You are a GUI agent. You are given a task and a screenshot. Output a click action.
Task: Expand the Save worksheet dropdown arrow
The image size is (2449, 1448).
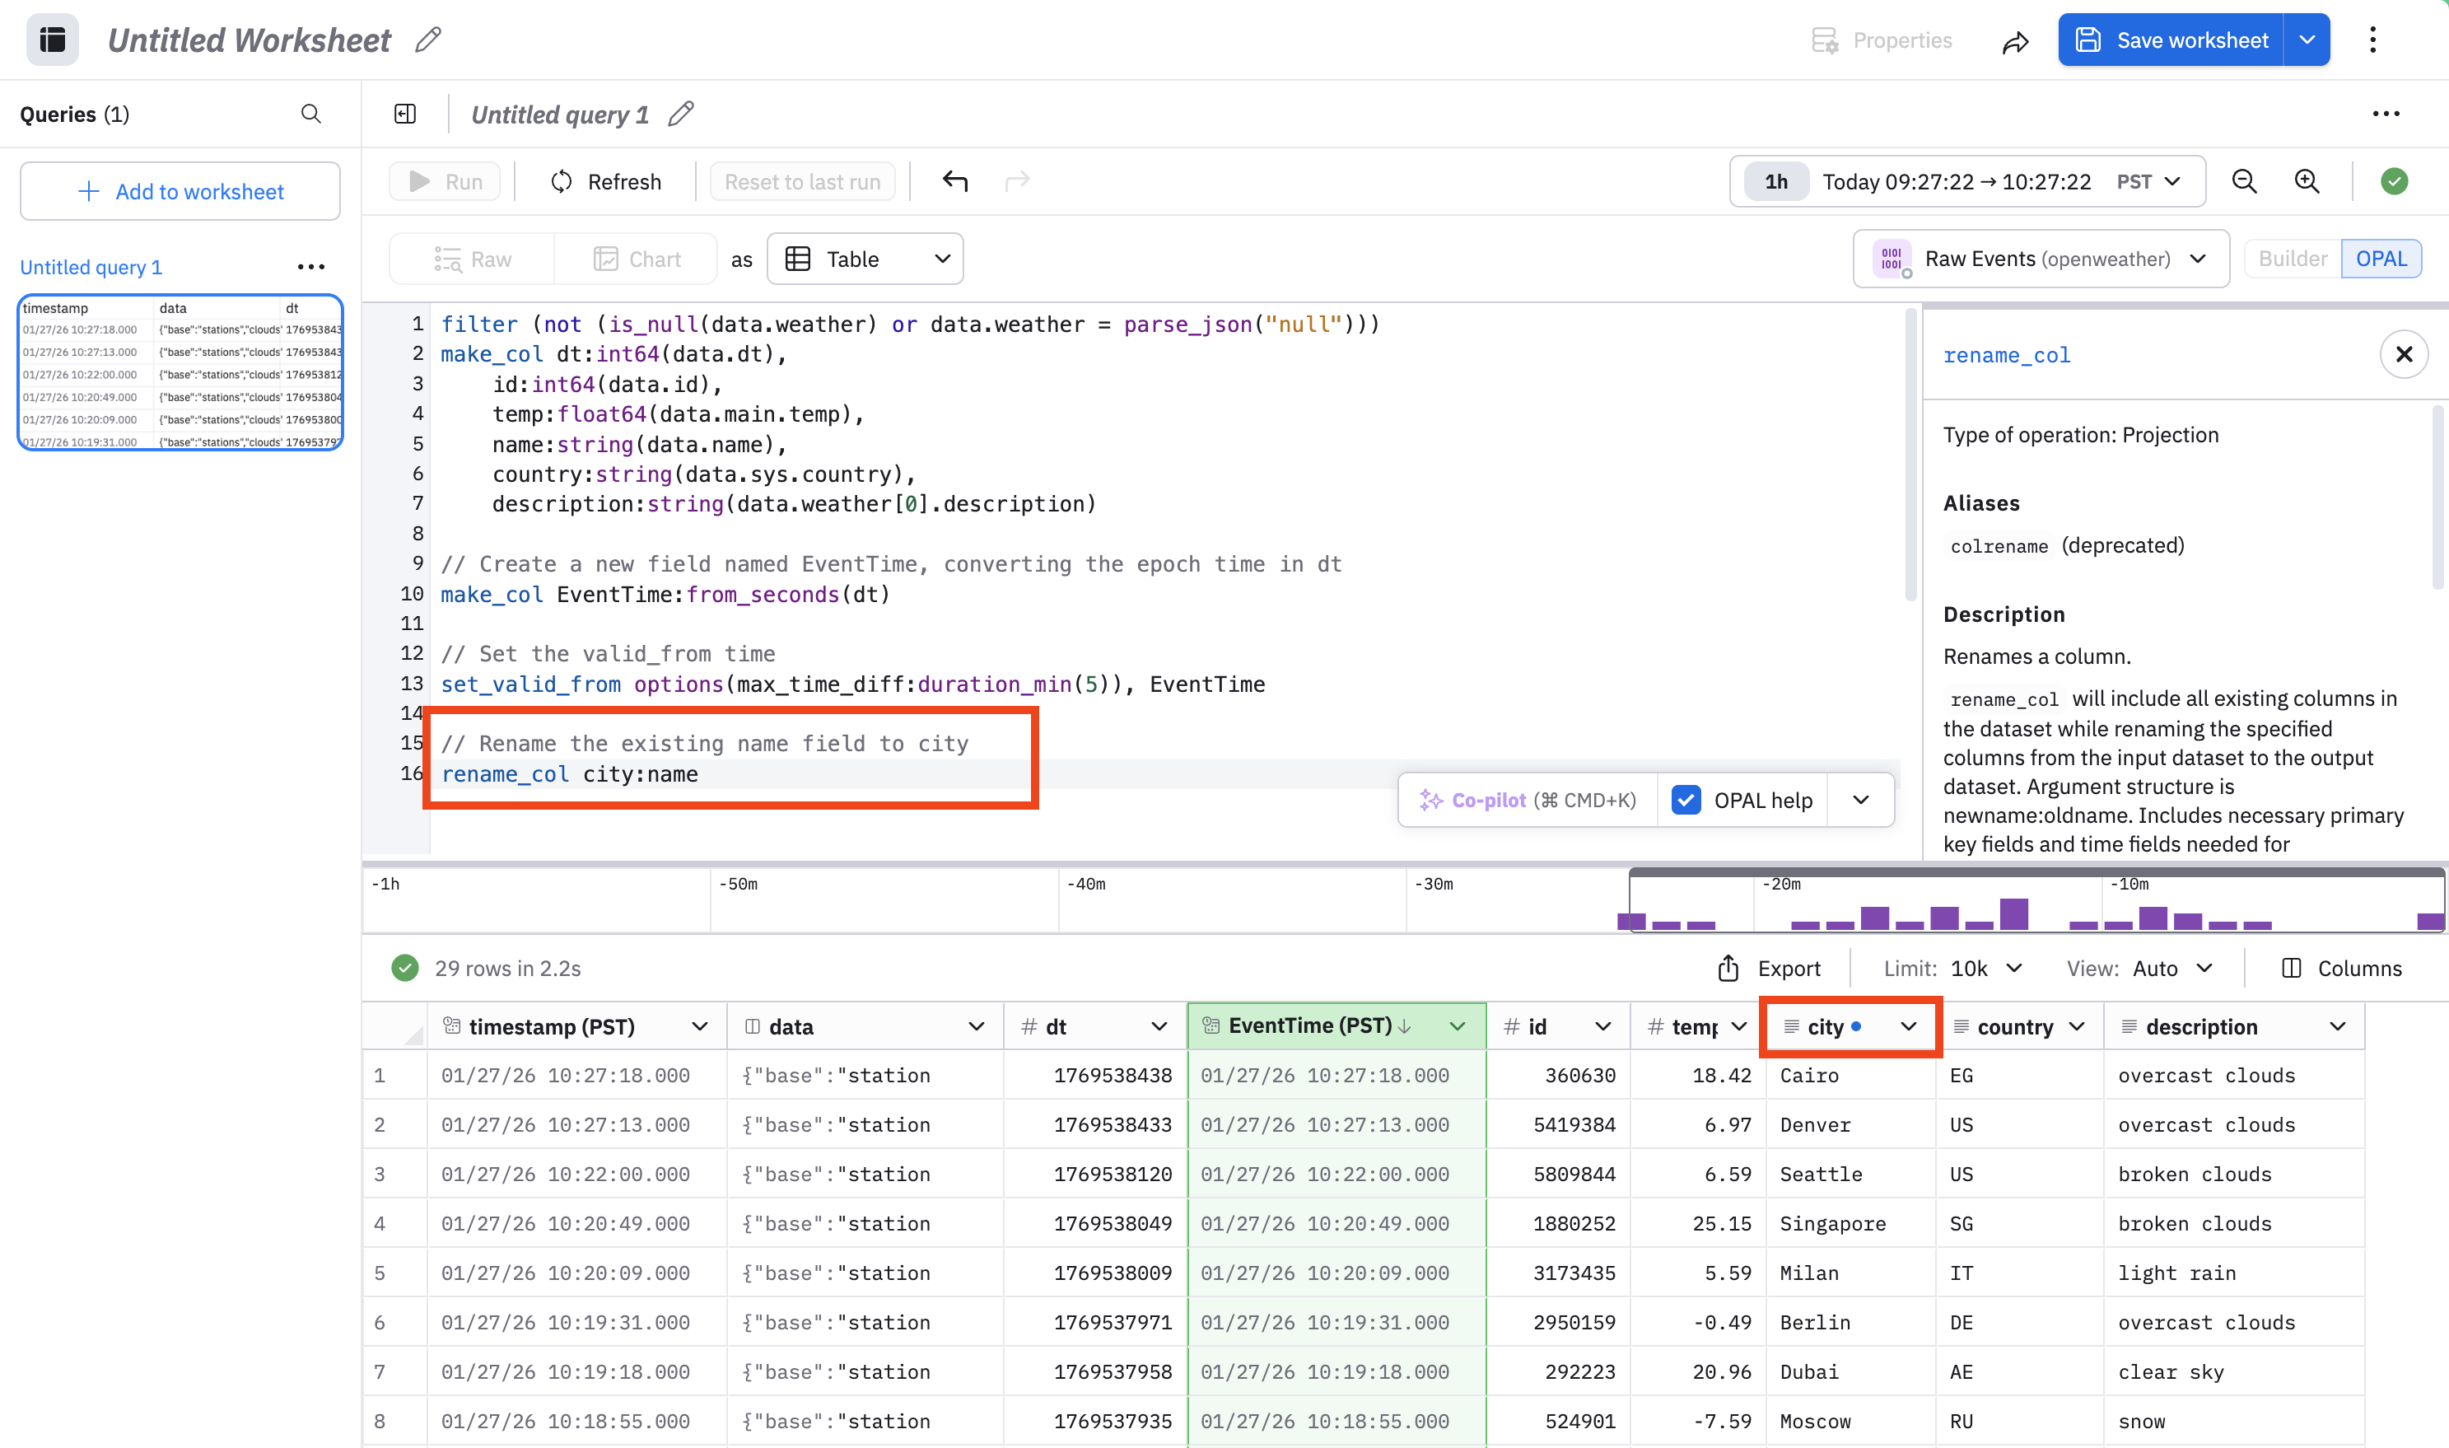[2307, 40]
